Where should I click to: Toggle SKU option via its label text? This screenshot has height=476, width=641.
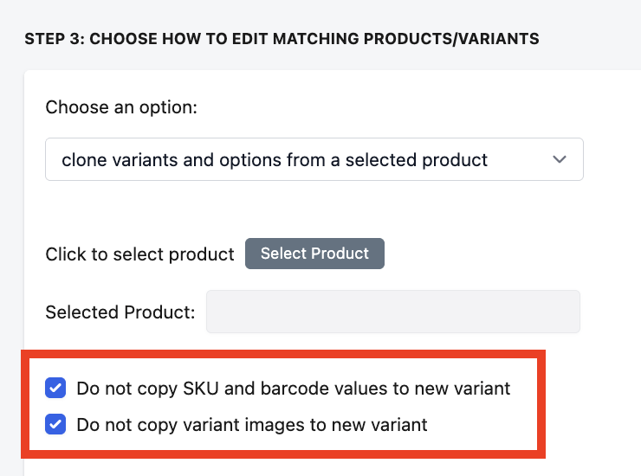pos(293,388)
